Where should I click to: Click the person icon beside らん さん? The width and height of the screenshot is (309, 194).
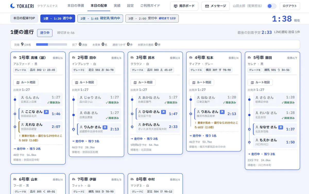(x=22, y=98)
